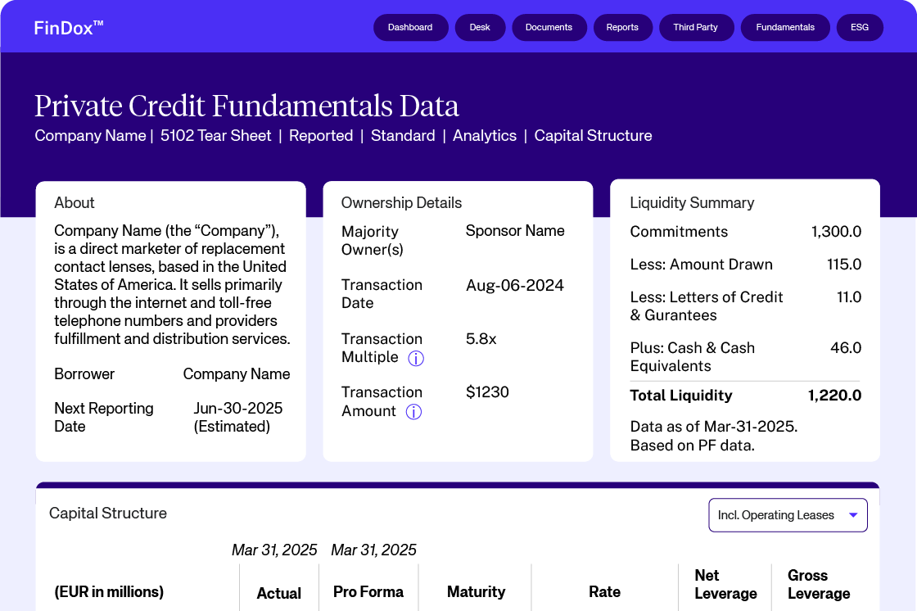This screenshot has height=611, width=917.
Task: Open the Dashboard nav item
Action: tap(410, 27)
